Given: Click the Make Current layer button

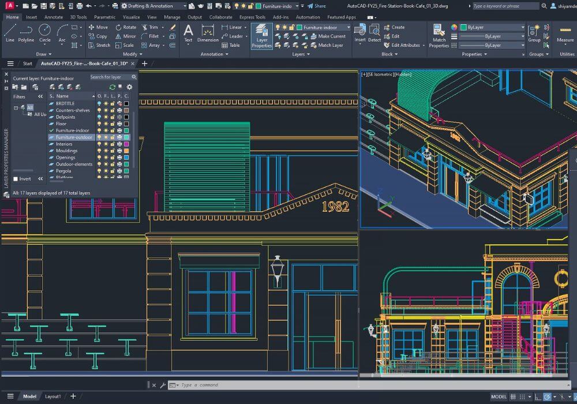Looking at the screenshot, I should [x=331, y=36].
